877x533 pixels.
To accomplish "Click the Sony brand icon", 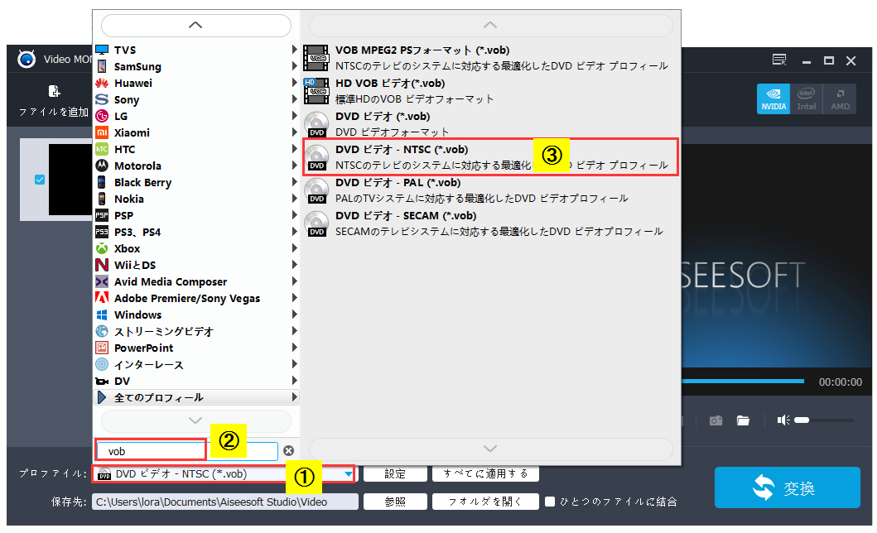I will click(x=102, y=99).
